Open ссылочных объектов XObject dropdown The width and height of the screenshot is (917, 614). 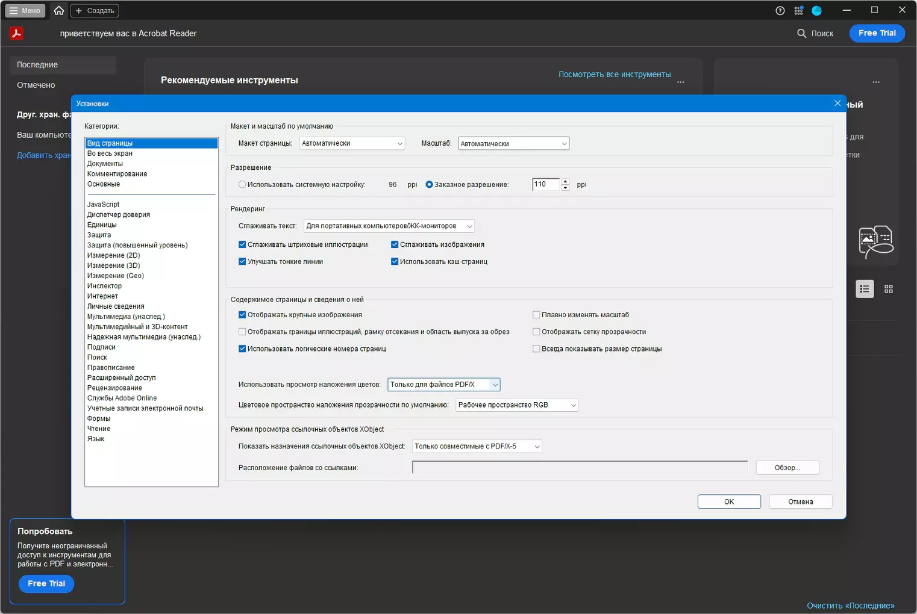[477, 446]
